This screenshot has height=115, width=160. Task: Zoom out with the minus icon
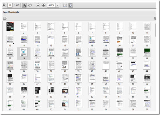[x=38, y=5]
